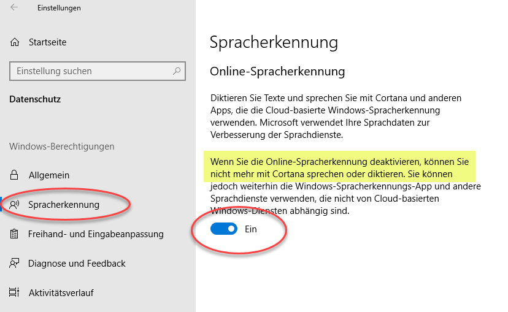Click the back arrow in the title bar

(14, 8)
